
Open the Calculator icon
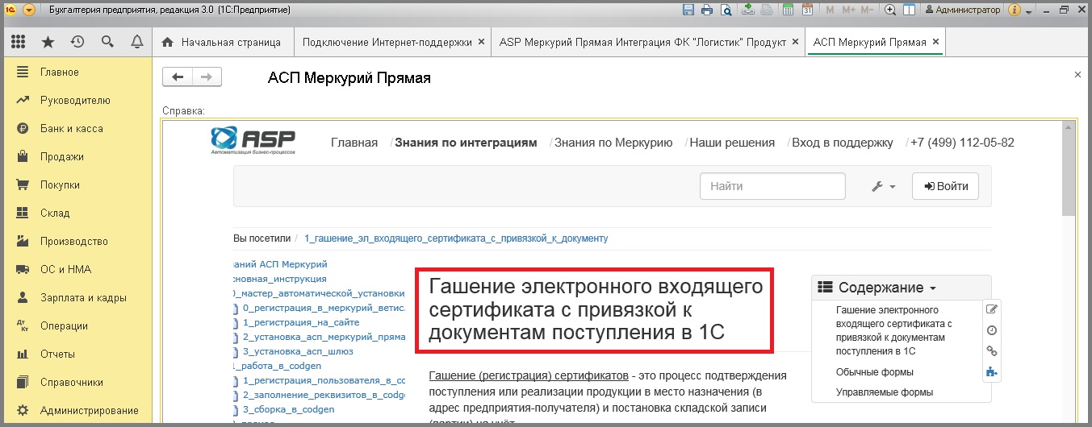point(788,10)
